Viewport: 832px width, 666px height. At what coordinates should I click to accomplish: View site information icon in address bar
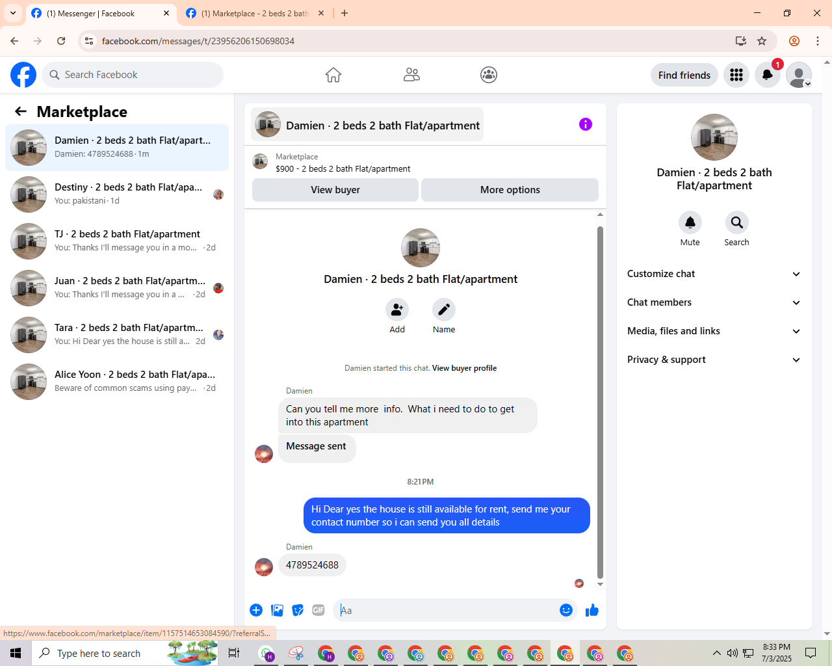click(90, 41)
